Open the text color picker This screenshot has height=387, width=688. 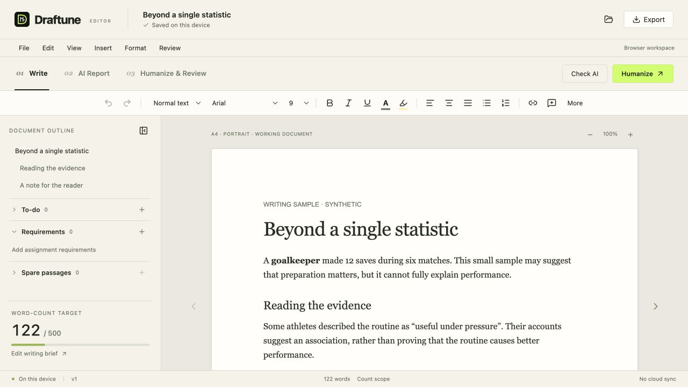tap(385, 103)
